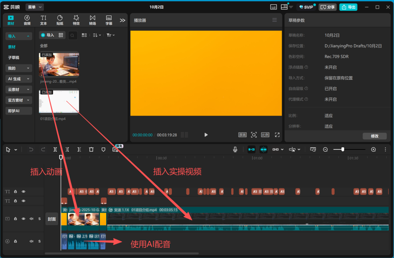Toggle visibility of the first subtitle track
The width and height of the screenshot is (394, 258).
pos(23,191)
